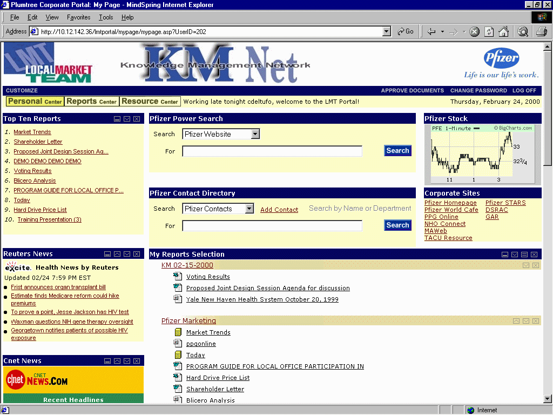This screenshot has width=553, height=415.
Task: Switch to the Personal Center tab
Action: [35, 101]
